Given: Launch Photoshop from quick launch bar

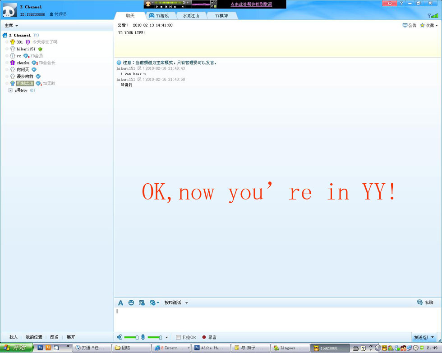Looking at the screenshot, I should tap(40, 348).
